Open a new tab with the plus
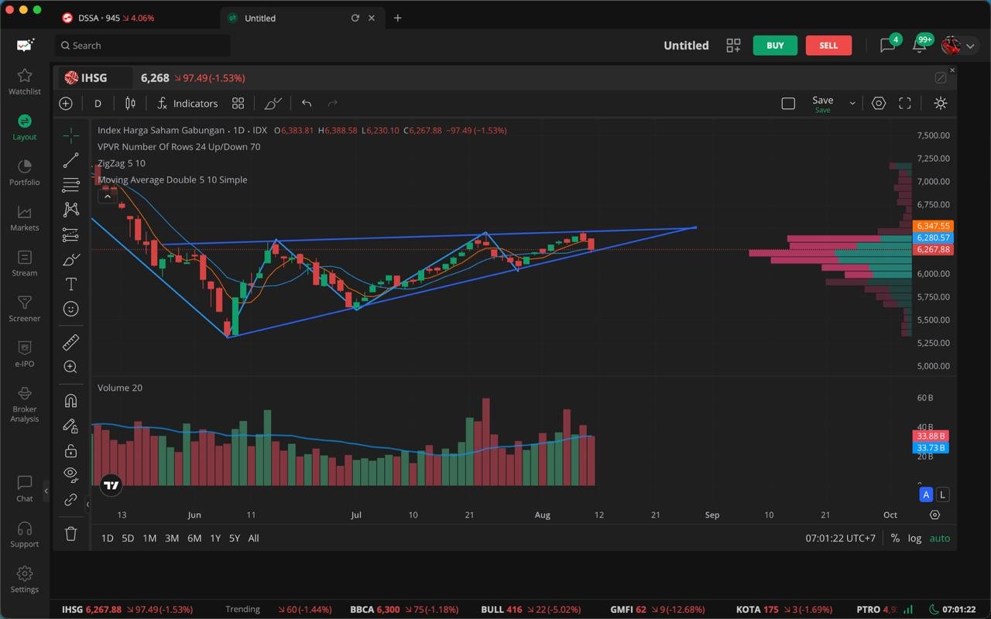The image size is (991, 619). click(397, 18)
